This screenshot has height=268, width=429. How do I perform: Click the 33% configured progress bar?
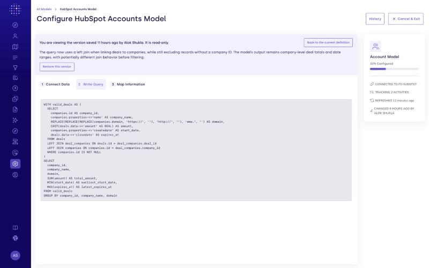394,69
